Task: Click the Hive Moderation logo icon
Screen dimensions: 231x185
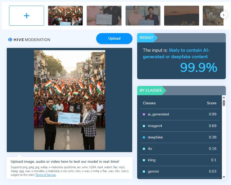Action: point(10,40)
